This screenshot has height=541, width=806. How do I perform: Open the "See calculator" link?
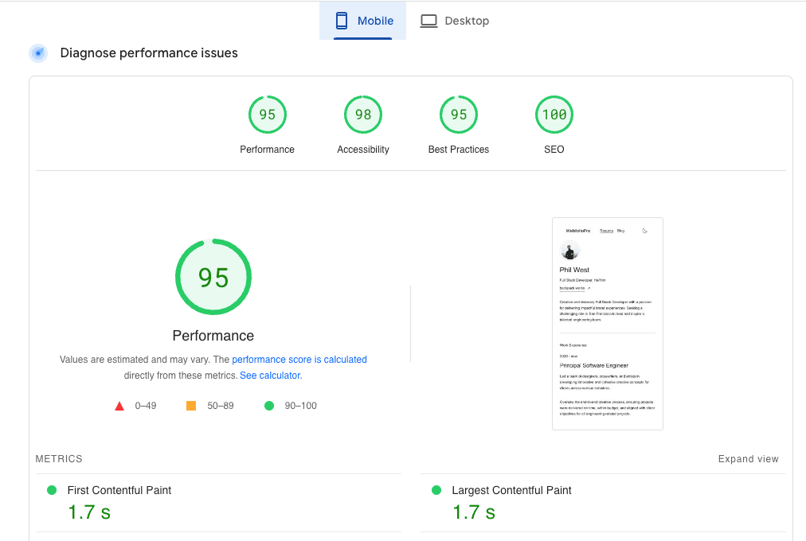coord(271,376)
